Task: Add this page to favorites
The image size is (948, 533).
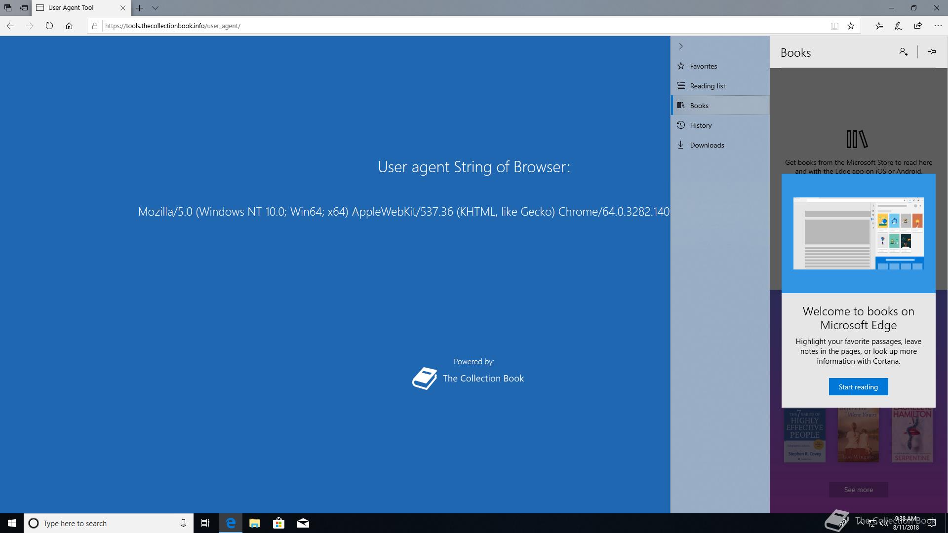Action: 851,26
